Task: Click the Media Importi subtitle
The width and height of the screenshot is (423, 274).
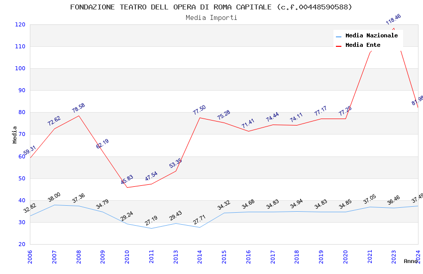Action: pyautogui.click(x=211, y=18)
